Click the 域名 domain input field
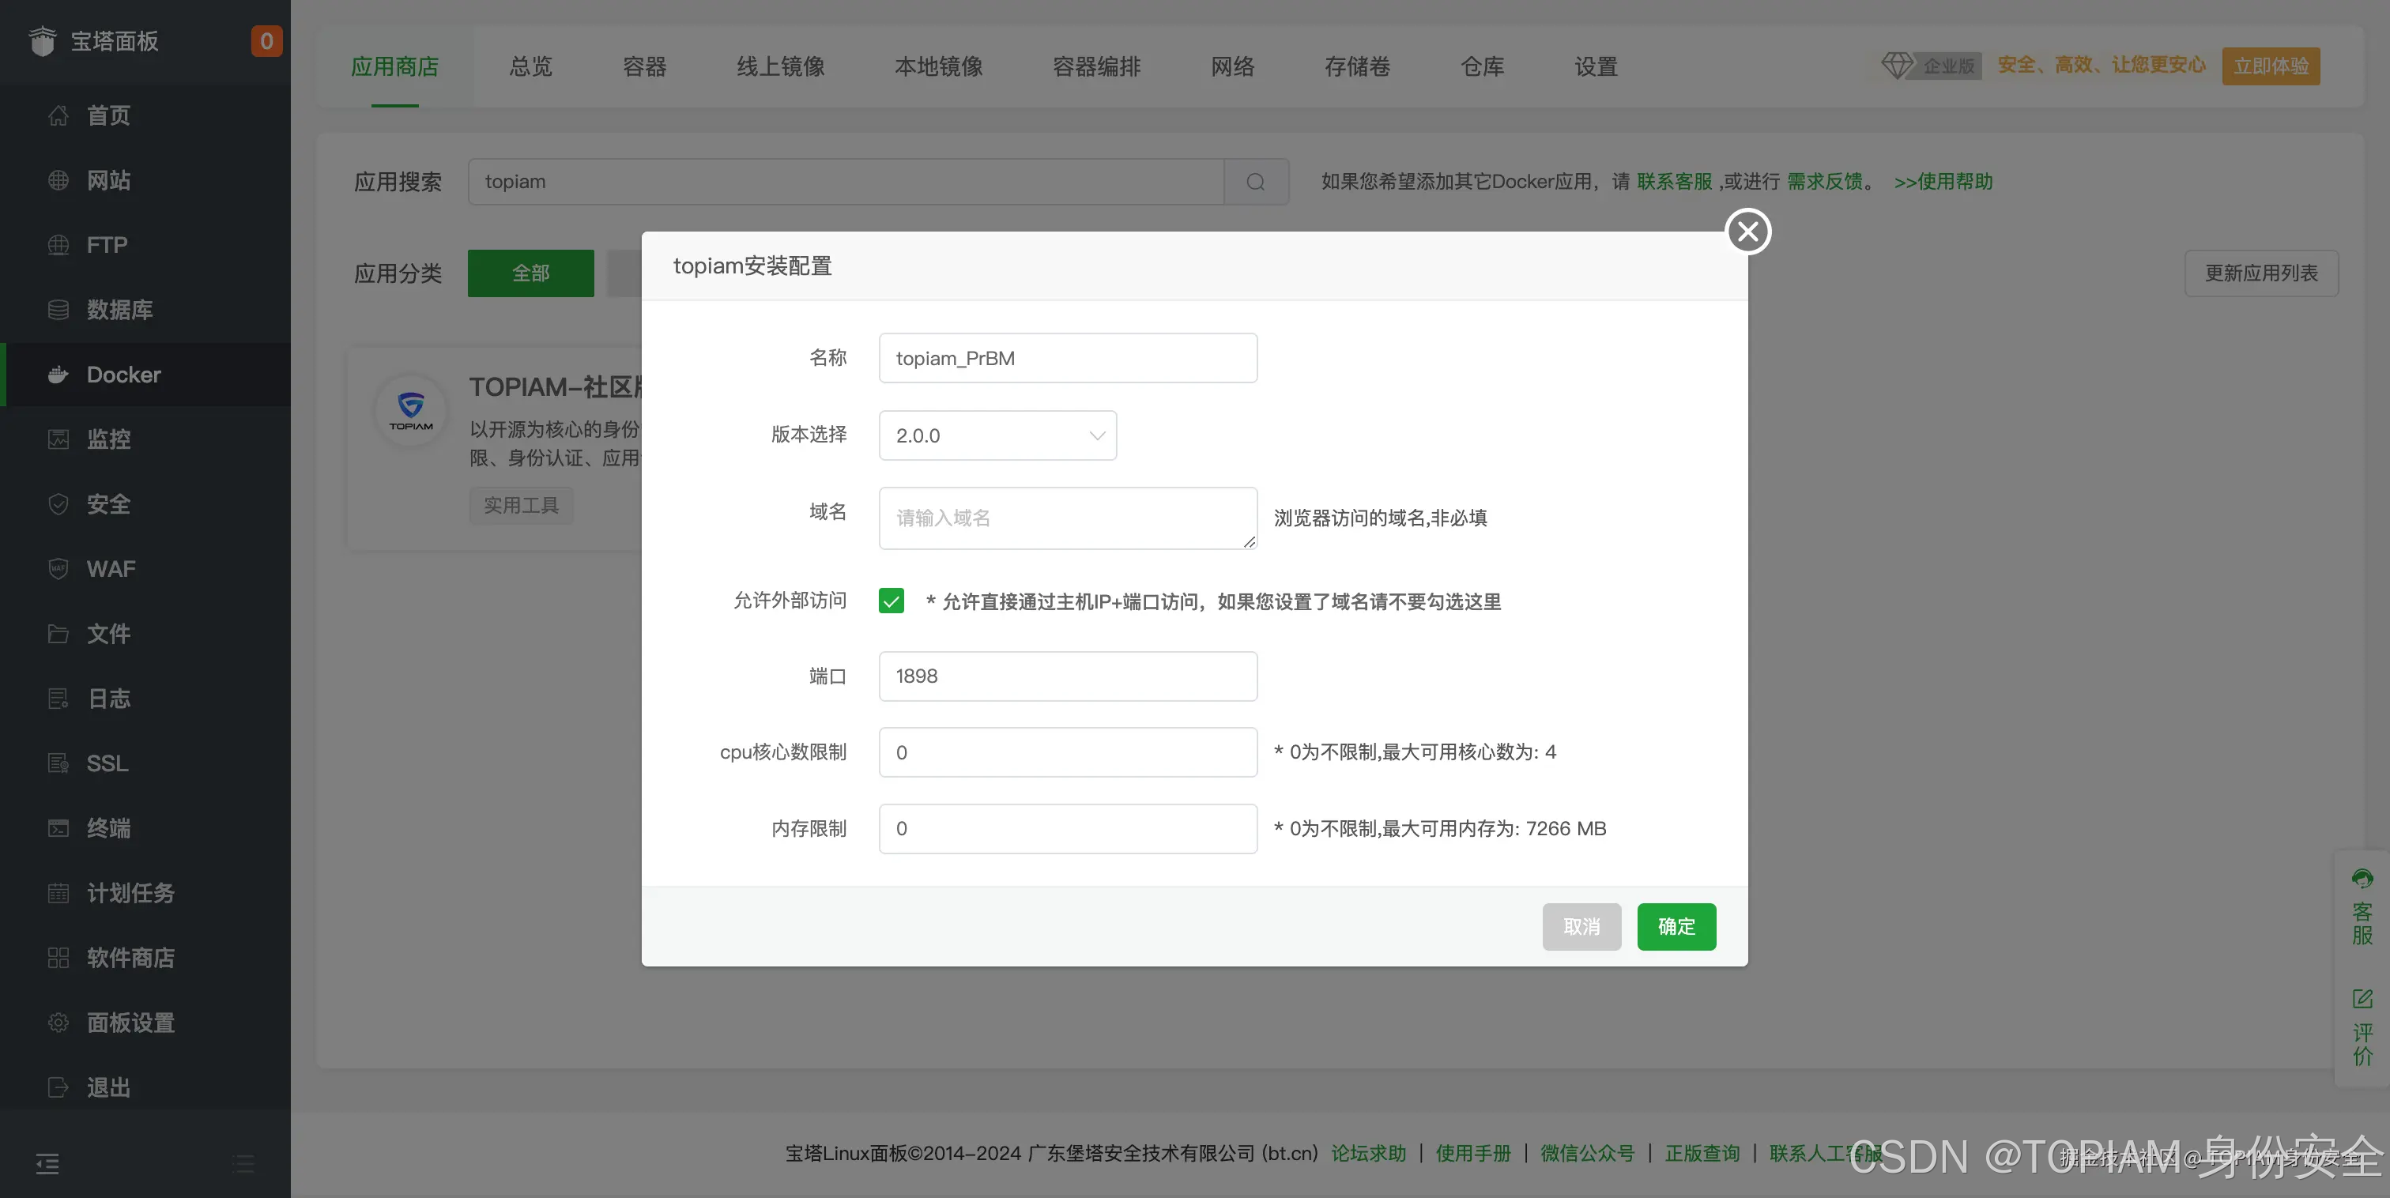Screen dimensions: 2390x1198 1067,518
